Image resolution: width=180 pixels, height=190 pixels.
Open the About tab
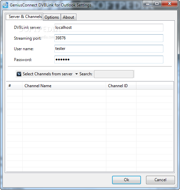click(68, 17)
